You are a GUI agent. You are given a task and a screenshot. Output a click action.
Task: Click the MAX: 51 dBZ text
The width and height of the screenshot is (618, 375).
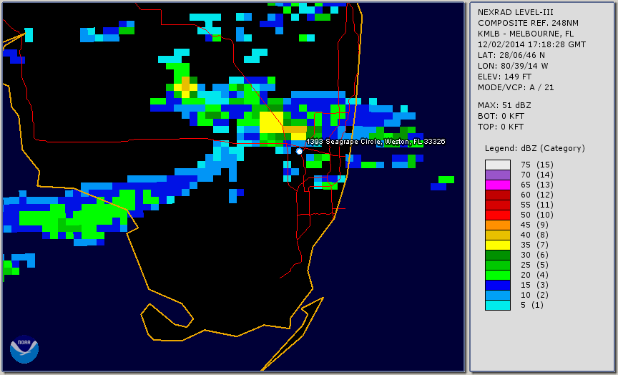504,105
